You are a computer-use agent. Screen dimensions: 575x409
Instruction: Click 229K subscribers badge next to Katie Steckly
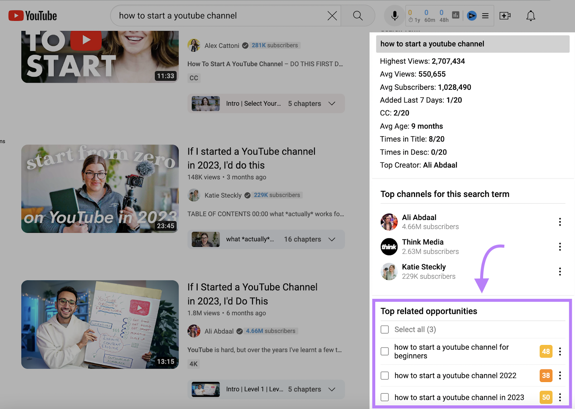pyautogui.click(x=277, y=195)
